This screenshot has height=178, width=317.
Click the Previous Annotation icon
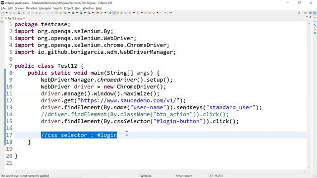pyautogui.click(x=138, y=13)
